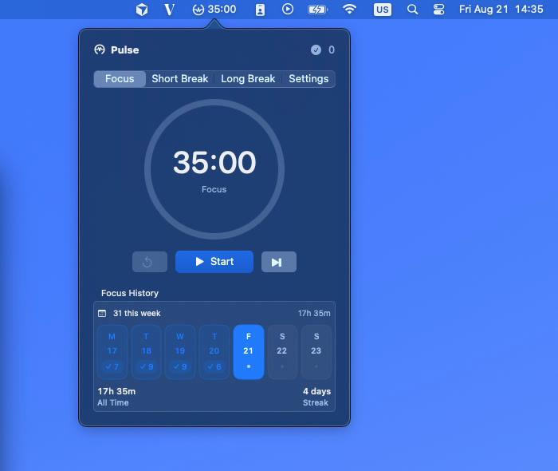Click the date and time clock
Screen dimensions: 558x471
pyautogui.click(x=501, y=10)
